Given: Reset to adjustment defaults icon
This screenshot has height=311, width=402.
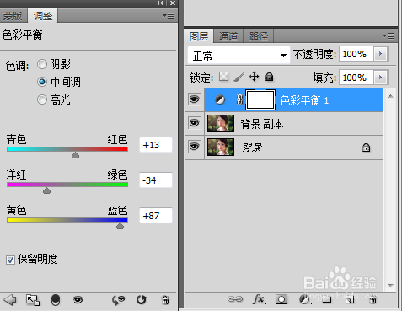Looking at the screenshot, I should tap(142, 300).
